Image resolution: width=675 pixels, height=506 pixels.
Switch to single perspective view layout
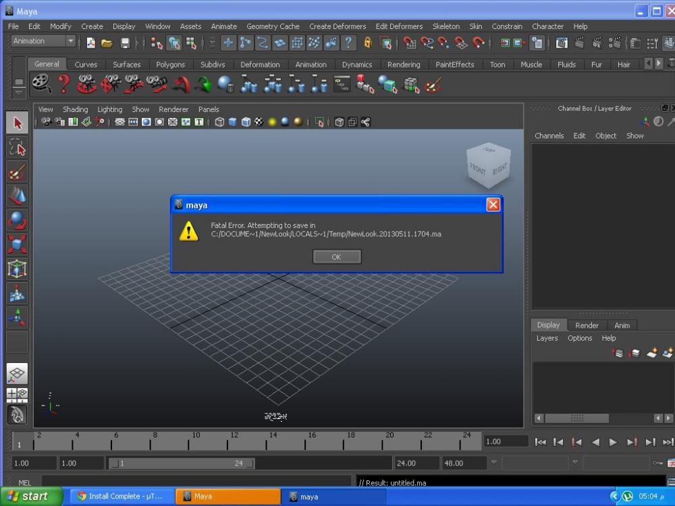pyautogui.click(x=18, y=374)
